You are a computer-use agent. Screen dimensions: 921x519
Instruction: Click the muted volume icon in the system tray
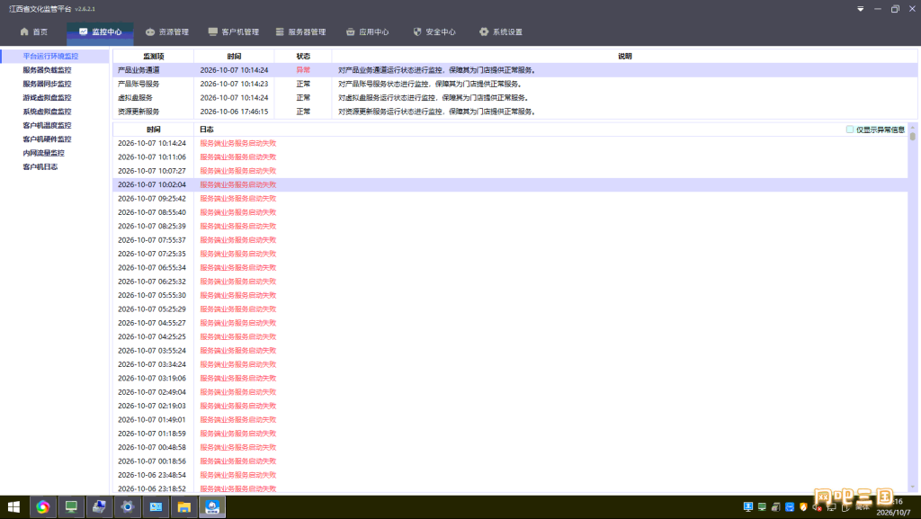point(817,506)
